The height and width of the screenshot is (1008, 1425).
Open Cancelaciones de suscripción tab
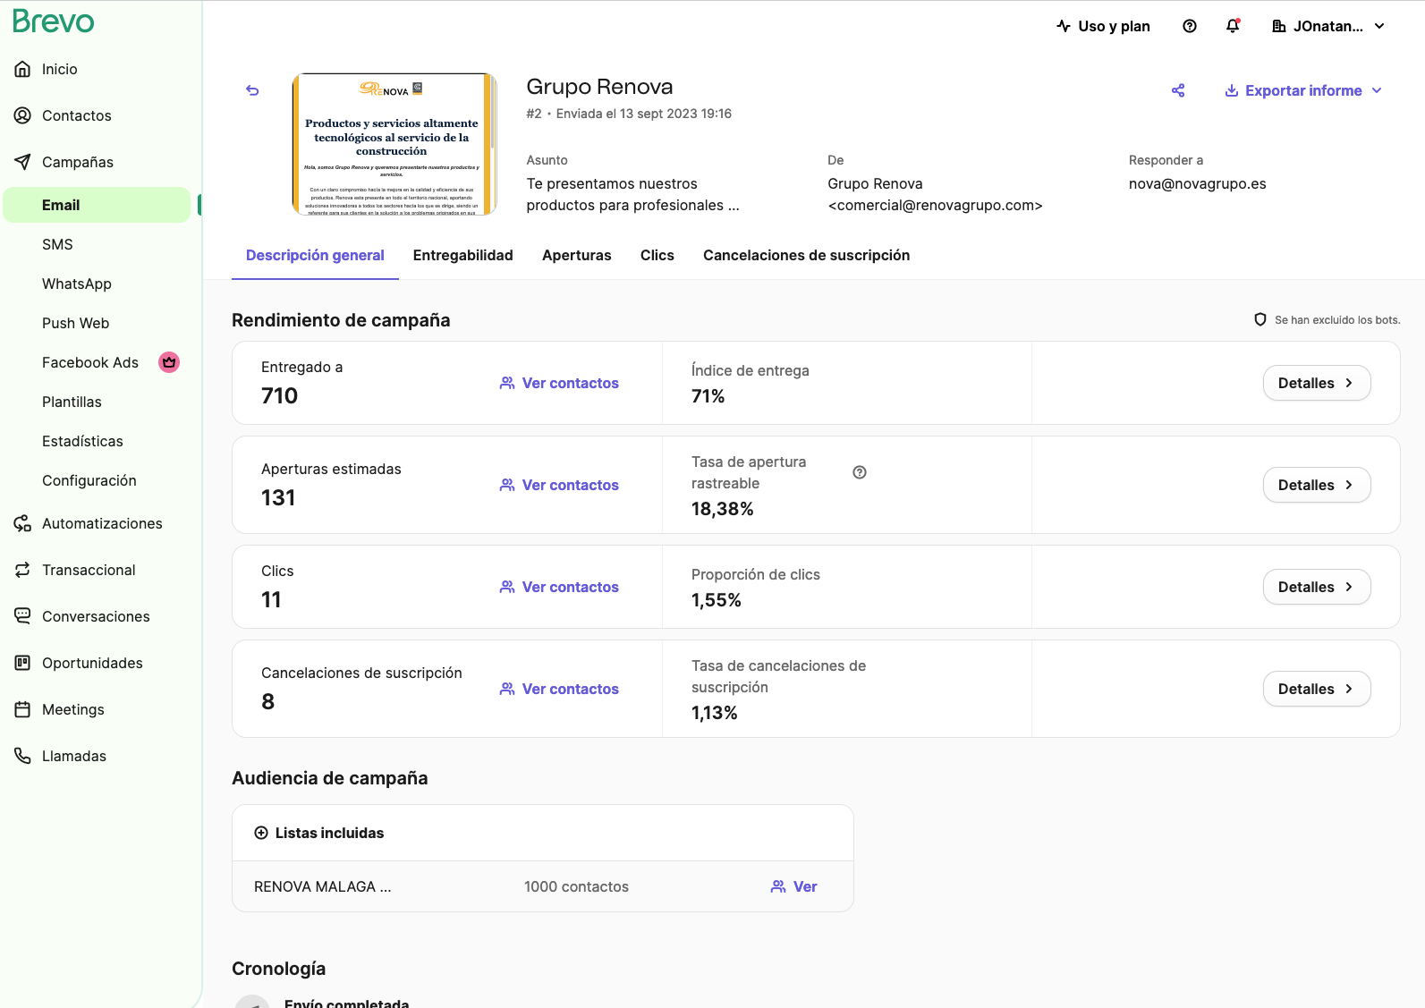807,255
